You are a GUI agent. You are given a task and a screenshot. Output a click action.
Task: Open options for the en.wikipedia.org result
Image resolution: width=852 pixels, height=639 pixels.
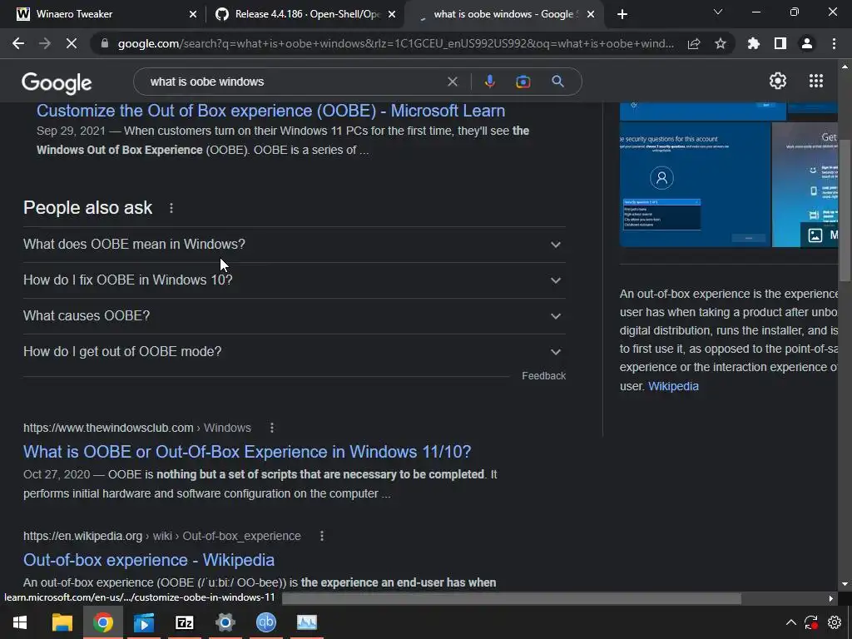coord(322,537)
